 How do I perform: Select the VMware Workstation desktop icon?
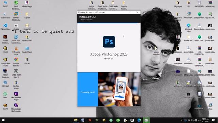[x=16, y=16]
